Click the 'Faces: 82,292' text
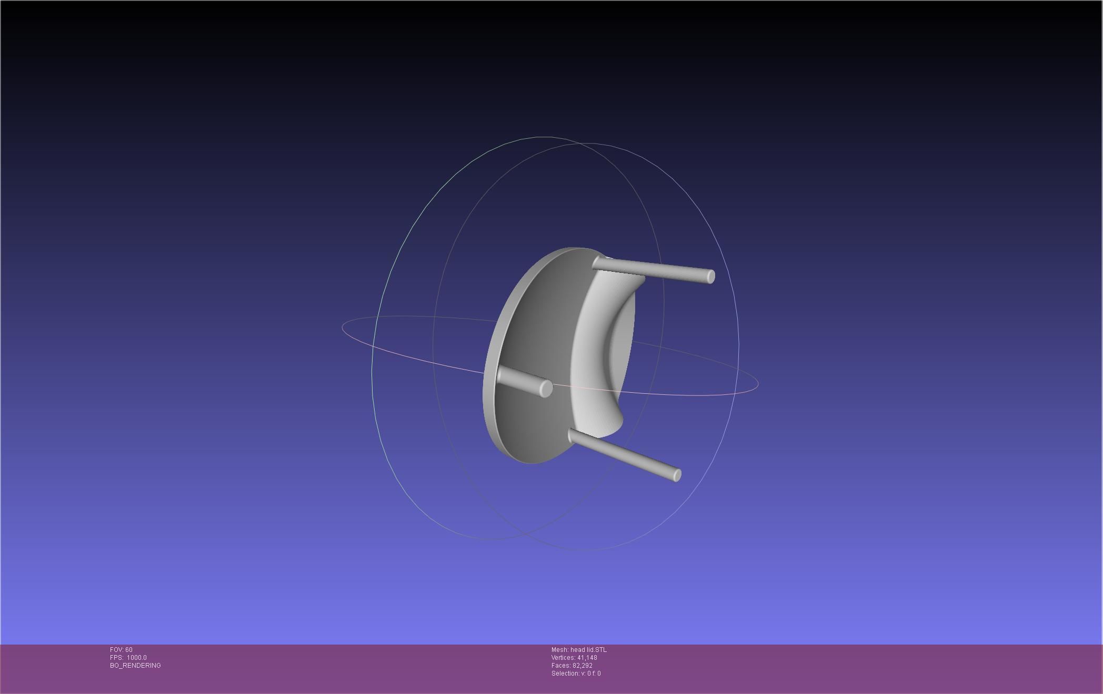1103x694 pixels. 572,666
